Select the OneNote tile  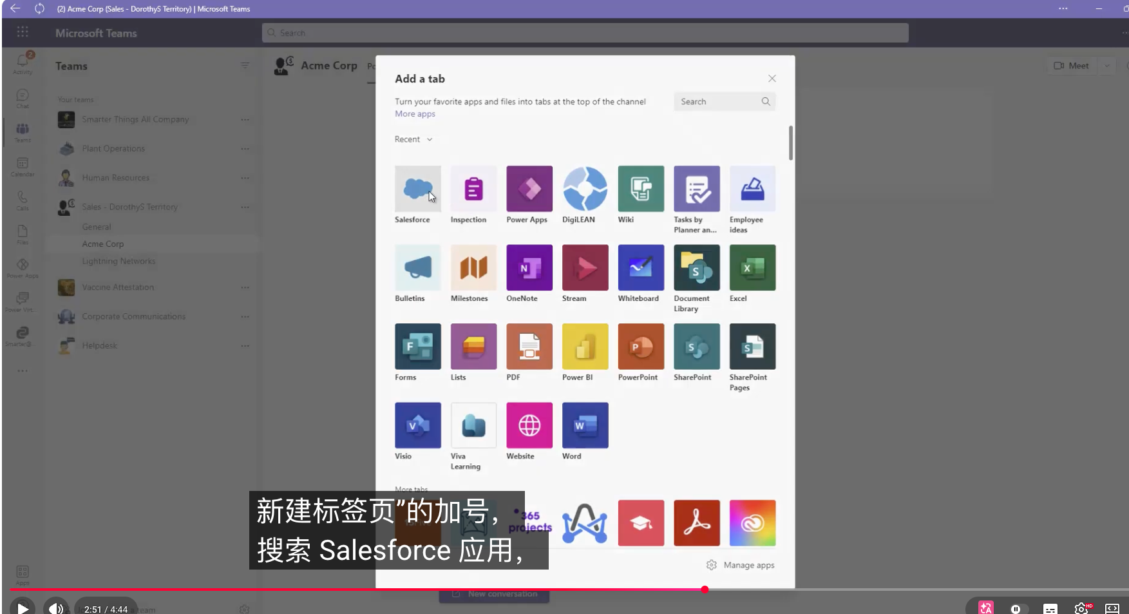pyautogui.click(x=529, y=267)
